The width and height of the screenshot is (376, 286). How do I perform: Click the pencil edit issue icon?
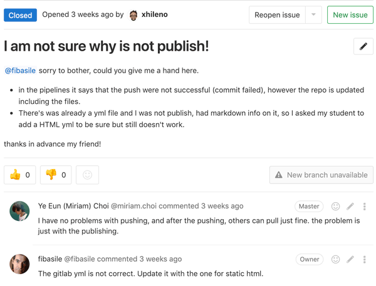(x=363, y=47)
